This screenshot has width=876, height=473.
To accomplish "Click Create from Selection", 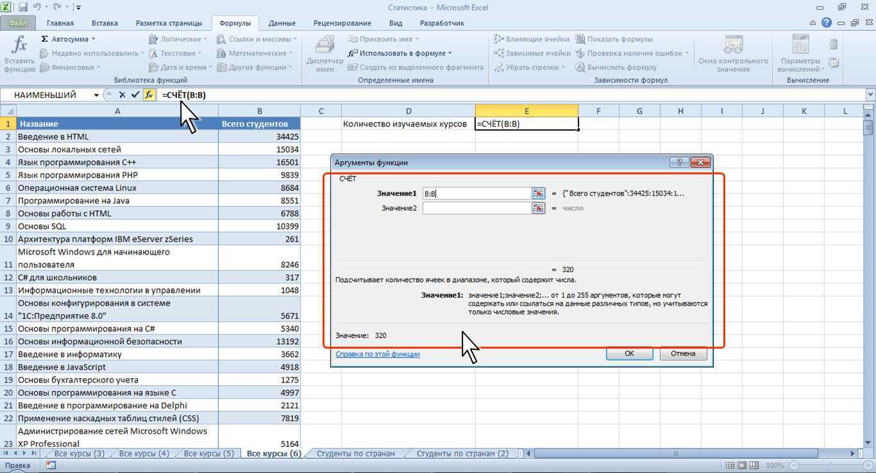I will 416,67.
